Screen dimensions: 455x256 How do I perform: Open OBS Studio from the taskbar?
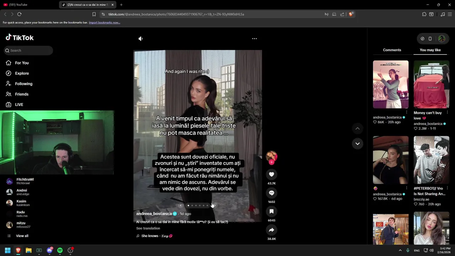(x=70, y=250)
